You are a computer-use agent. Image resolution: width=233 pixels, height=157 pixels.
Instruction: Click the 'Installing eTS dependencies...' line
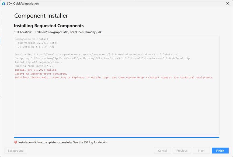pyautogui.click(x=39, y=62)
